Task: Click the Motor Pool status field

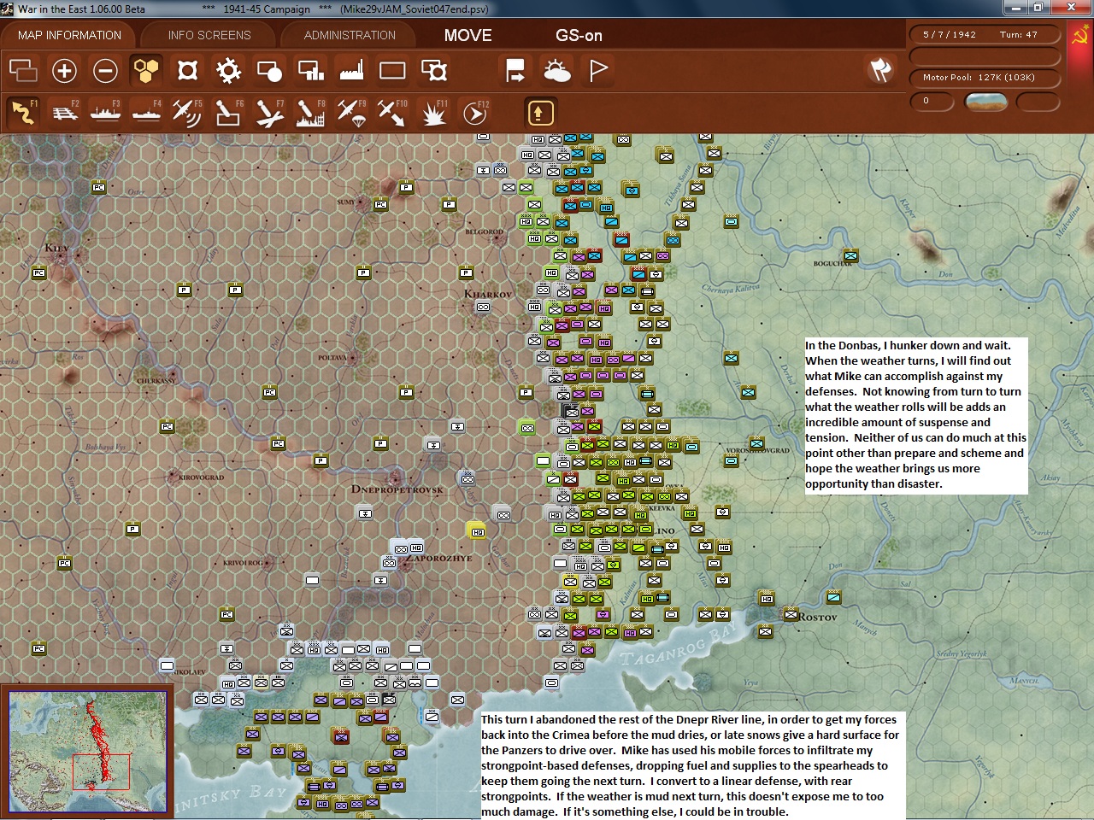Action: coord(985,78)
